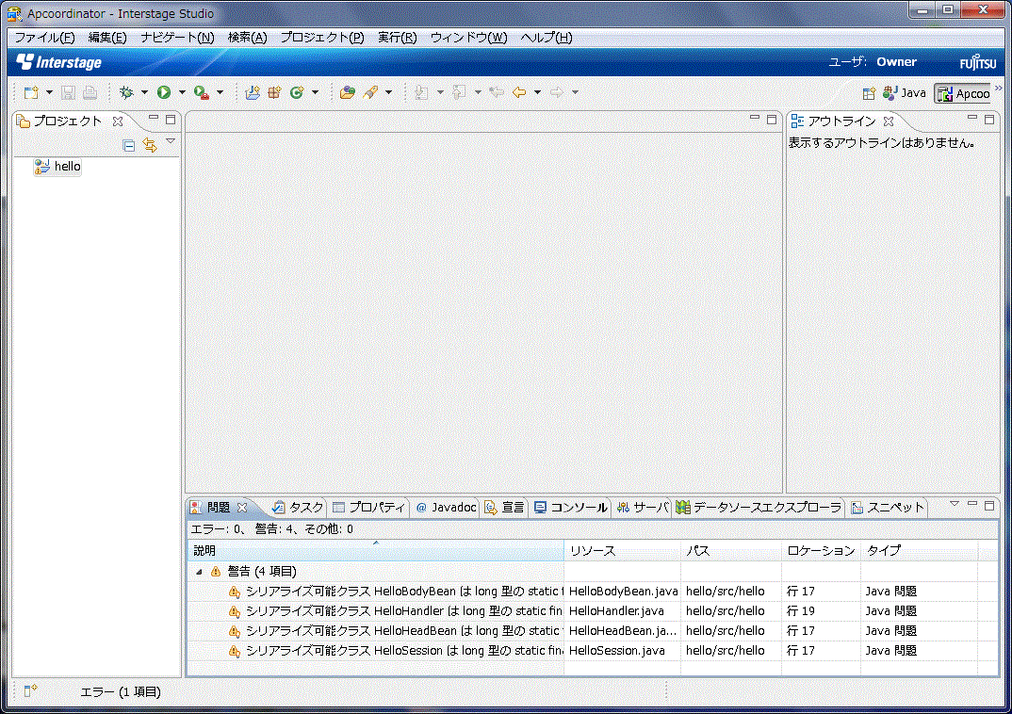Switch to the Javadoc tab
Screen dimensions: 1012x714
coord(446,508)
